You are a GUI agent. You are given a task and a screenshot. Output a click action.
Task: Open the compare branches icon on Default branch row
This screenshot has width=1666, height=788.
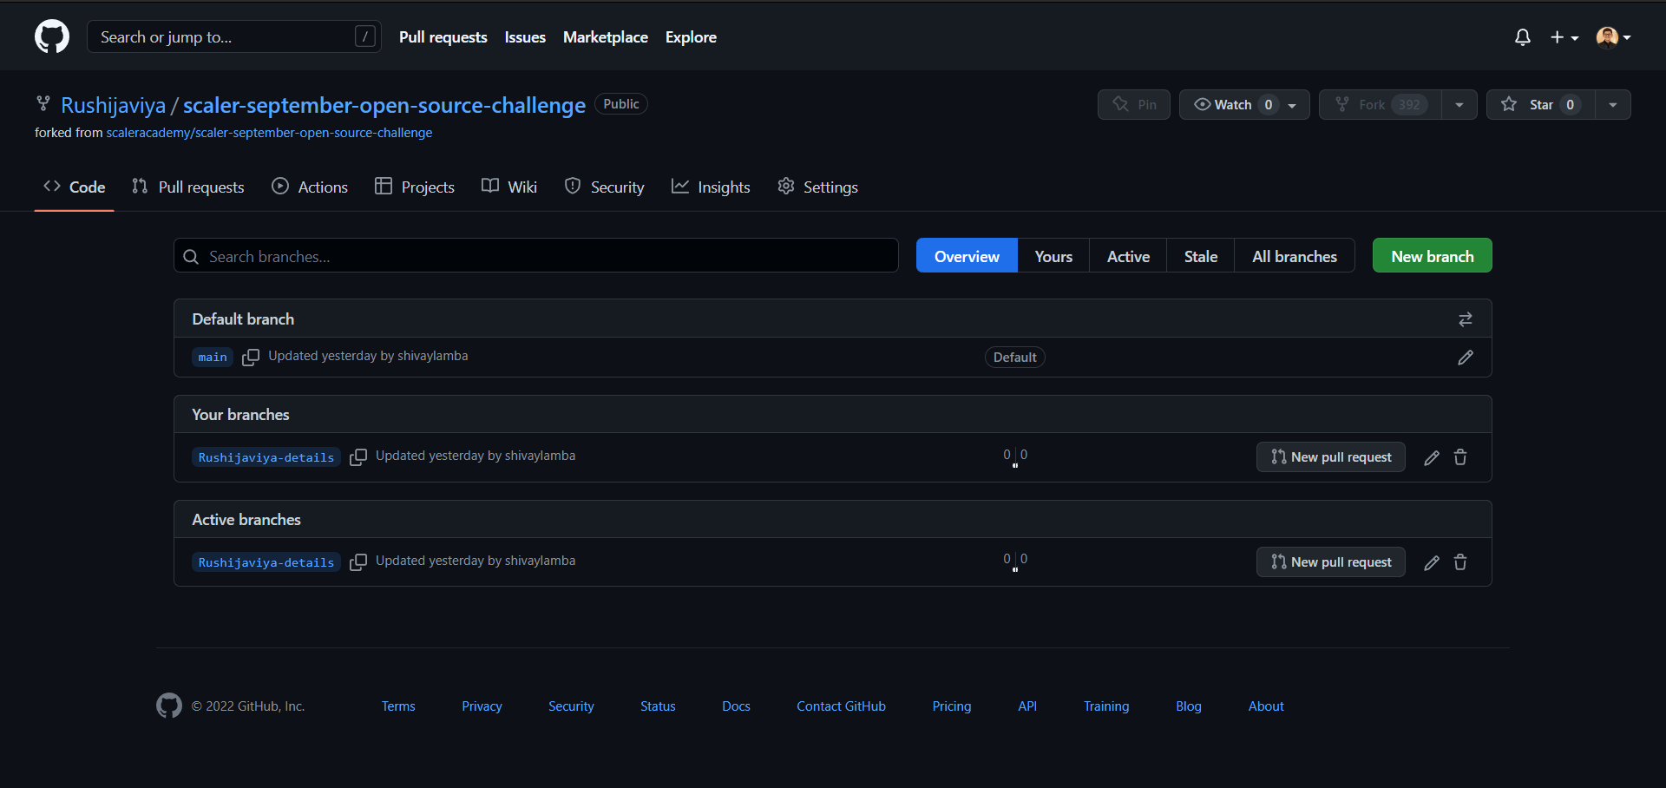click(x=1466, y=318)
